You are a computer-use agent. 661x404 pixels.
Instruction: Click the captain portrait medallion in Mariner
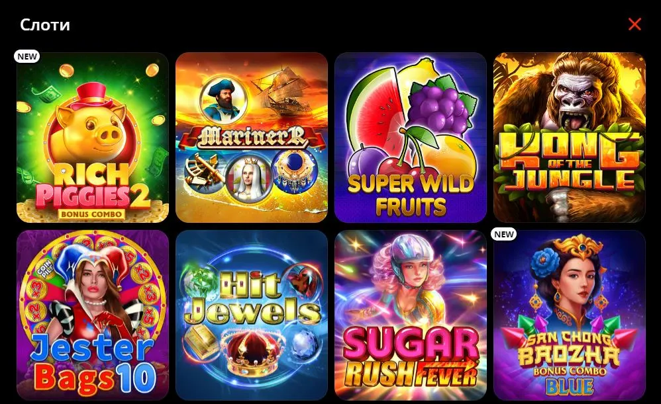click(x=223, y=99)
